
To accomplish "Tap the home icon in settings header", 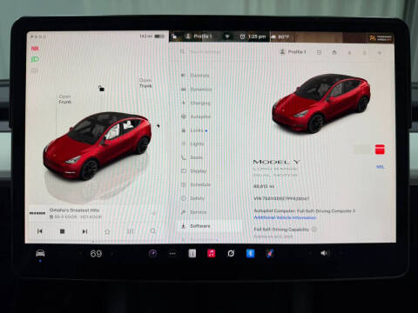I will point(334,52).
